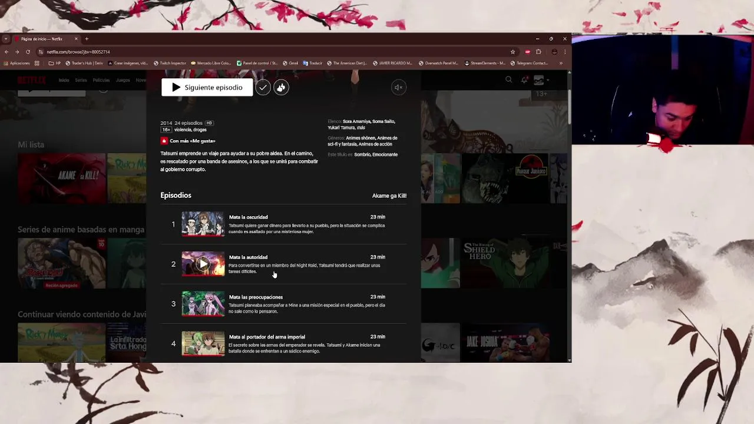The height and width of the screenshot is (424, 754).
Task: Open the Sombrío mood link
Action: click(362, 154)
